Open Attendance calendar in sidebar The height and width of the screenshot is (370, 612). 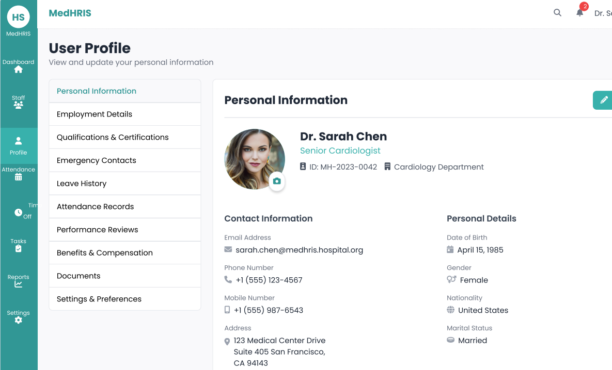(19, 173)
